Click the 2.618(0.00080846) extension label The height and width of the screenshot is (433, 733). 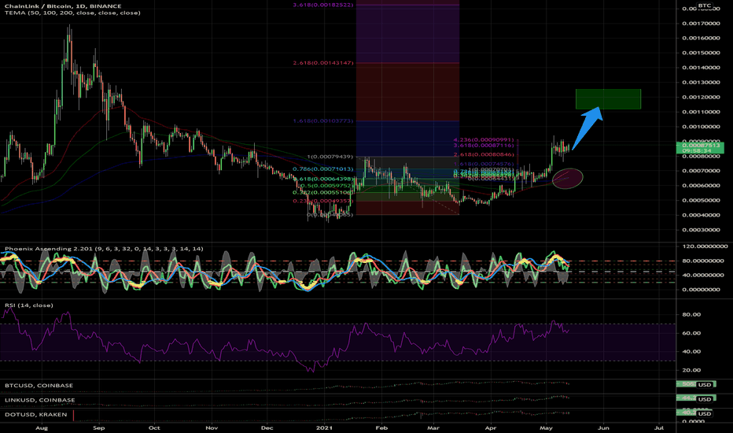[484, 154]
